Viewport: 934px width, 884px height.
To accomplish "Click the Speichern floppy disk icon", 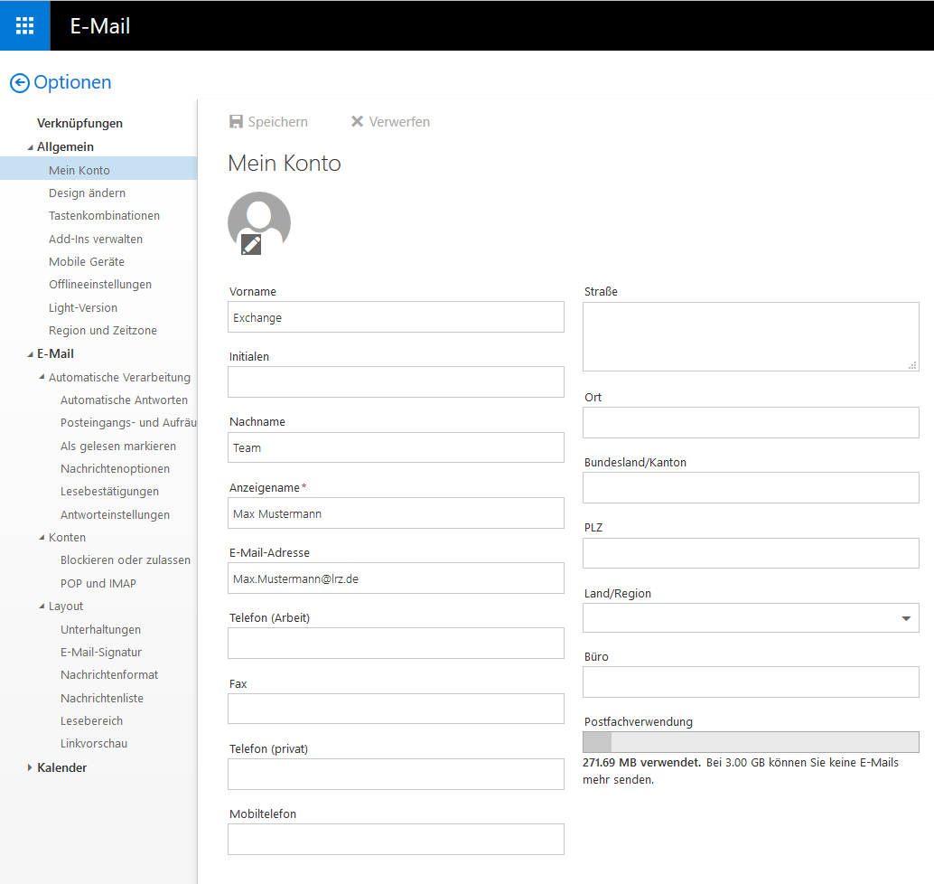I will click(236, 122).
